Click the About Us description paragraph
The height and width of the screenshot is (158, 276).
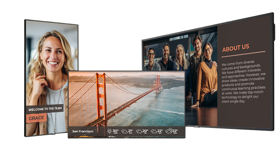(243, 82)
